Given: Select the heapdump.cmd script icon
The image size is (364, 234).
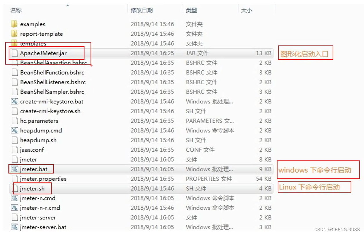Looking at the screenshot, I should pos(15,130).
